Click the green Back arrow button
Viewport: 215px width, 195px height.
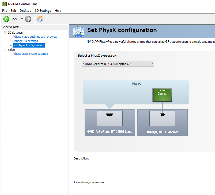[7, 19]
